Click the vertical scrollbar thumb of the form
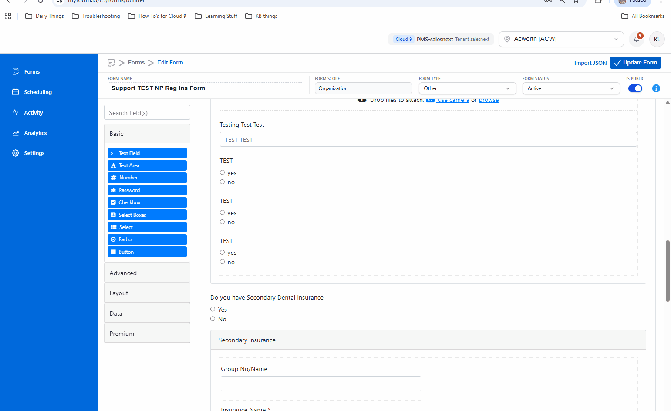The width and height of the screenshot is (671, 411). click(x=668, y=271)
